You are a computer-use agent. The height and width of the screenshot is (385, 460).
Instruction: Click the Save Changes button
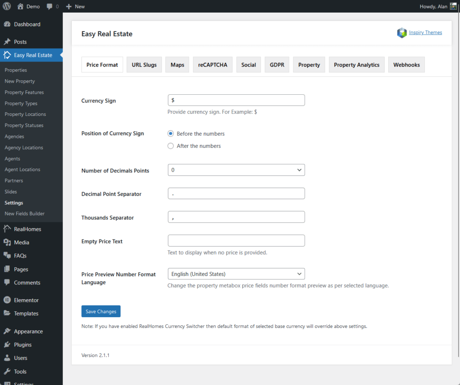coord(101,311)
